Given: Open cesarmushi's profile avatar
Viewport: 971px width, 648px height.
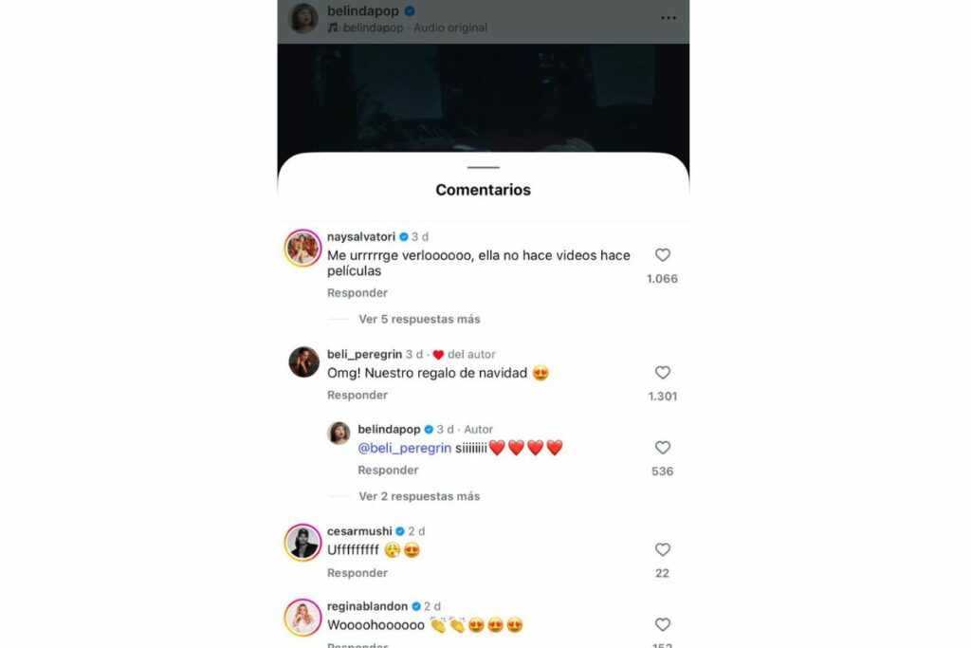Looking at the screenshot, I should (303, 542).
